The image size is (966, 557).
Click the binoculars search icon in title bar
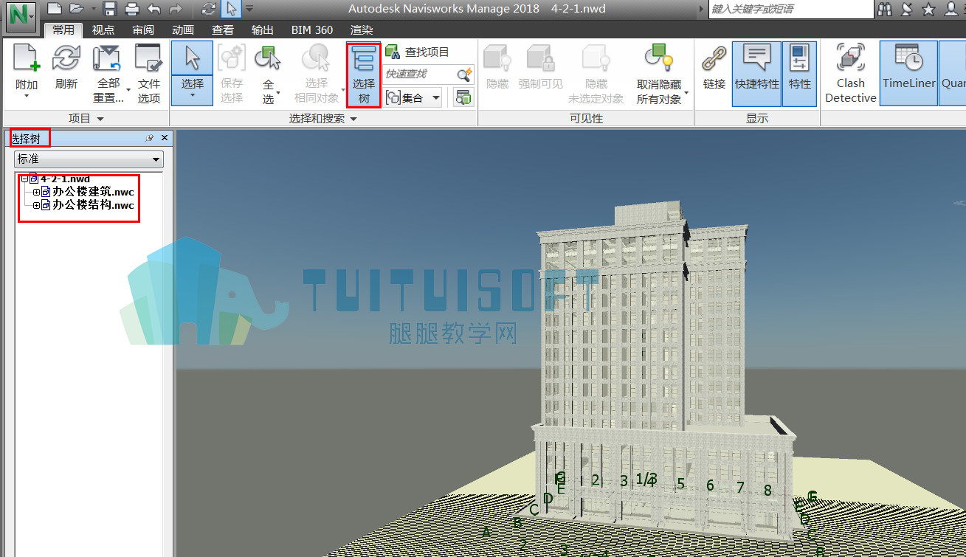(886, 10)
